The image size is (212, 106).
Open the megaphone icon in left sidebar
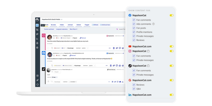pyautogui.click(x=37, y=34)
